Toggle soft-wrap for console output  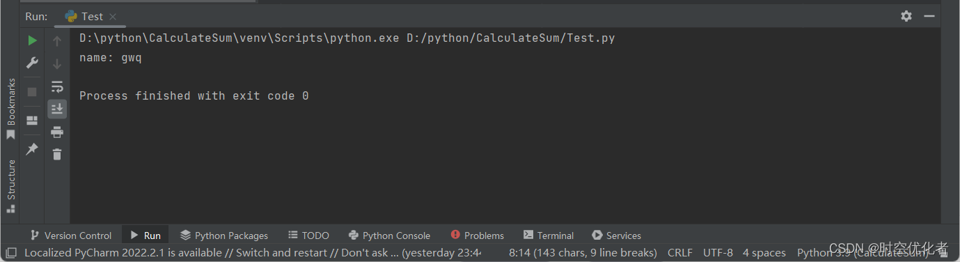(x=57, y=86)
